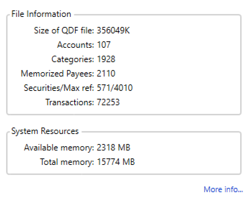Select the transactions count 72253
This screenshot has height=199, width=252.
[x=108, y=102]
